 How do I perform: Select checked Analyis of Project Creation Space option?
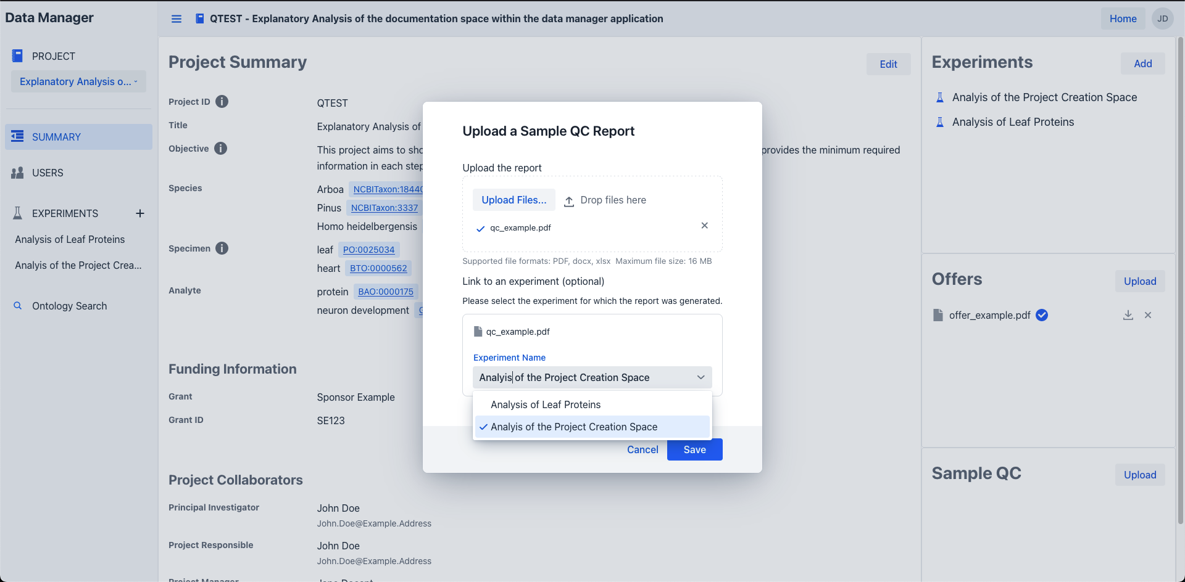pos(573,427)
